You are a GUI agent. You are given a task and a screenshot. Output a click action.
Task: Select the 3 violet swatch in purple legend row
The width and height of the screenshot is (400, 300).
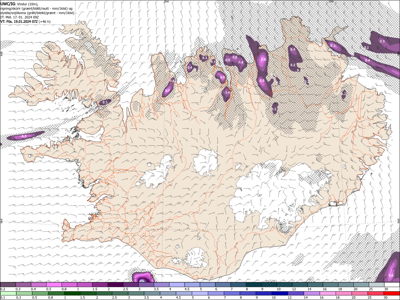(146, 285)
